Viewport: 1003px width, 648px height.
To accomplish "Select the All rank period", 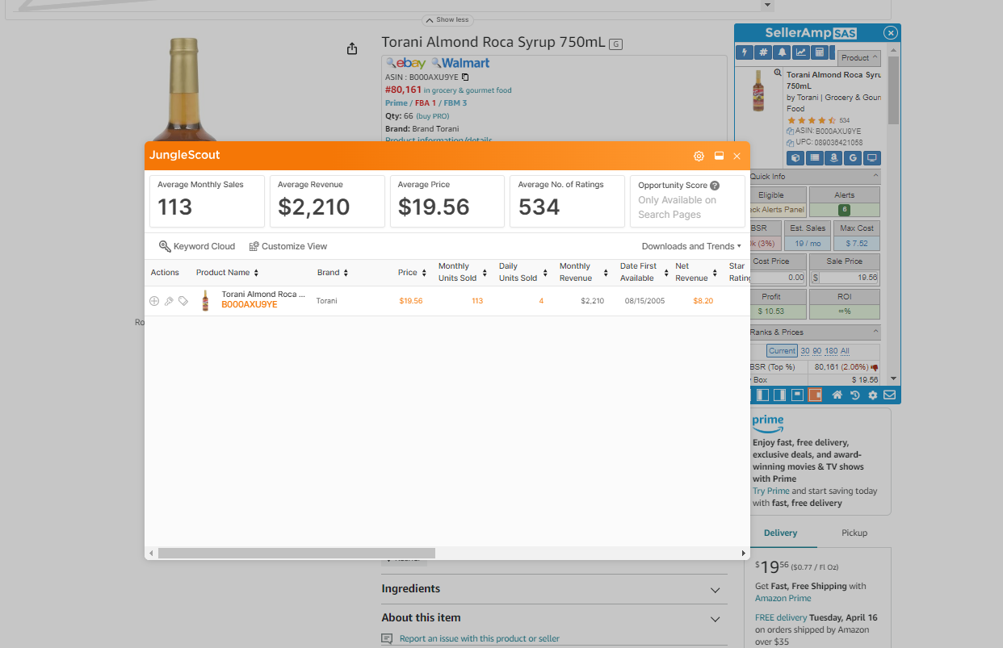I will coord(845,351).
